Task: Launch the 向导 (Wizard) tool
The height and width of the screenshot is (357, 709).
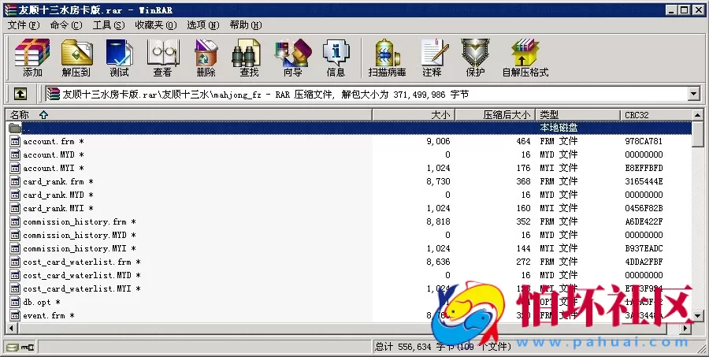Action: click(292, 58)
